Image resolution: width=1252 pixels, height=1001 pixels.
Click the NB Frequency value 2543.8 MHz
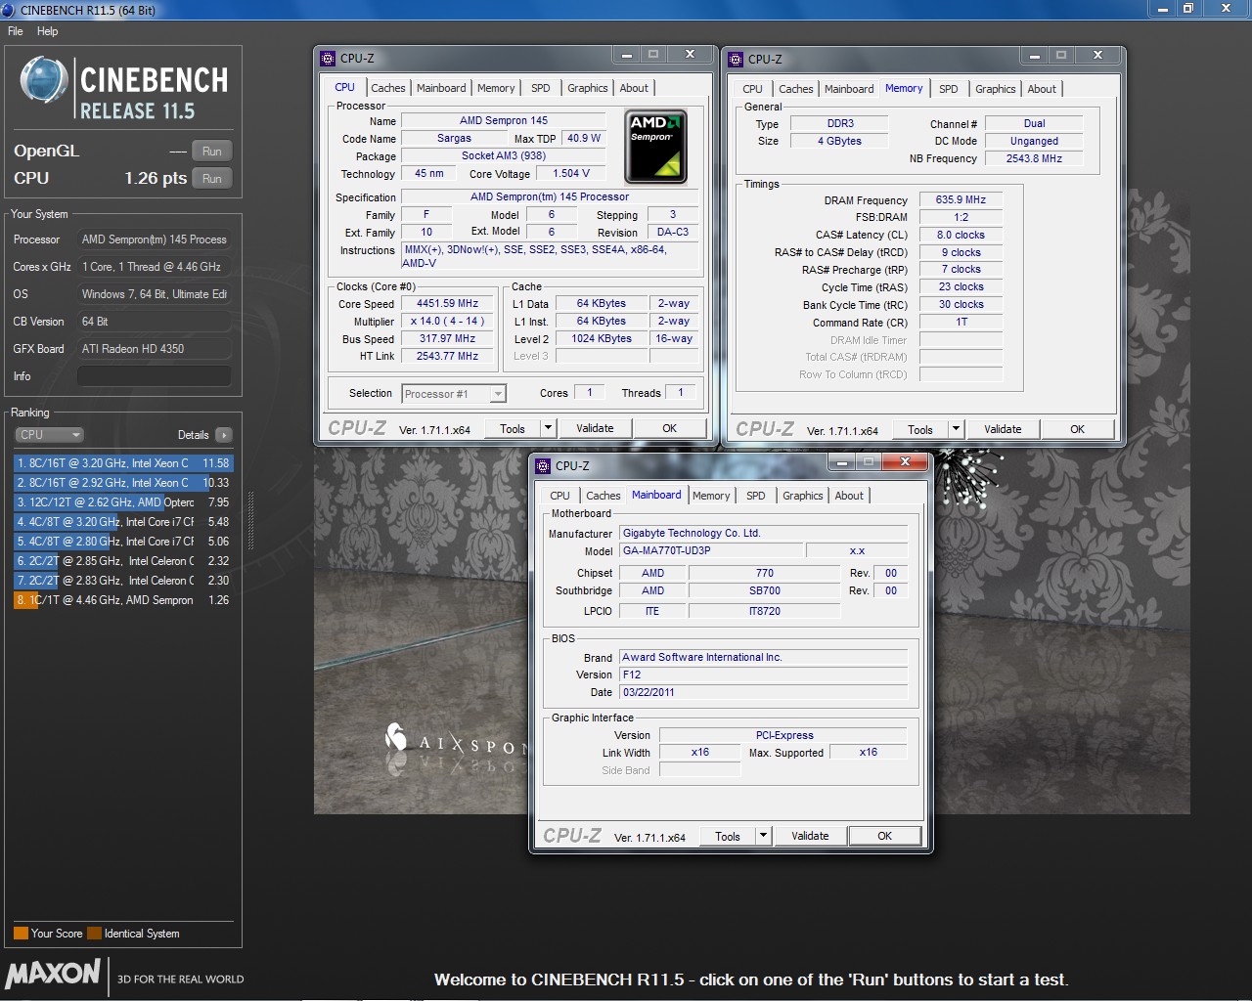(x=1034, y=158)
